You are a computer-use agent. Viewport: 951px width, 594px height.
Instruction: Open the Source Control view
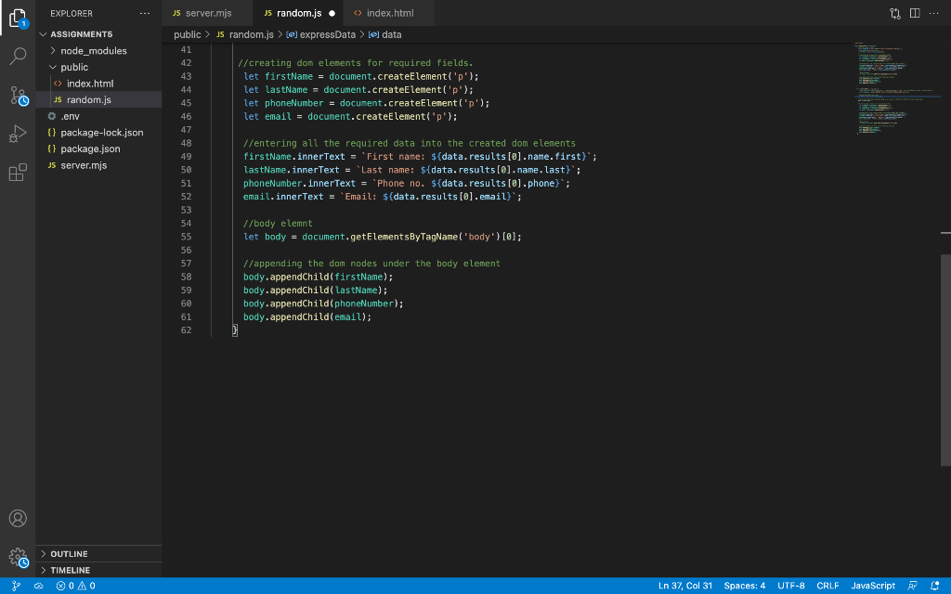pyautogui.click(x=18, y=96)
